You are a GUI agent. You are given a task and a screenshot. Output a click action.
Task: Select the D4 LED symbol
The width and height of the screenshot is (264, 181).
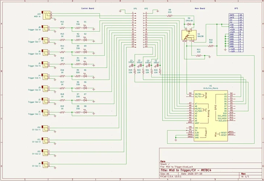tap(85, 64)
